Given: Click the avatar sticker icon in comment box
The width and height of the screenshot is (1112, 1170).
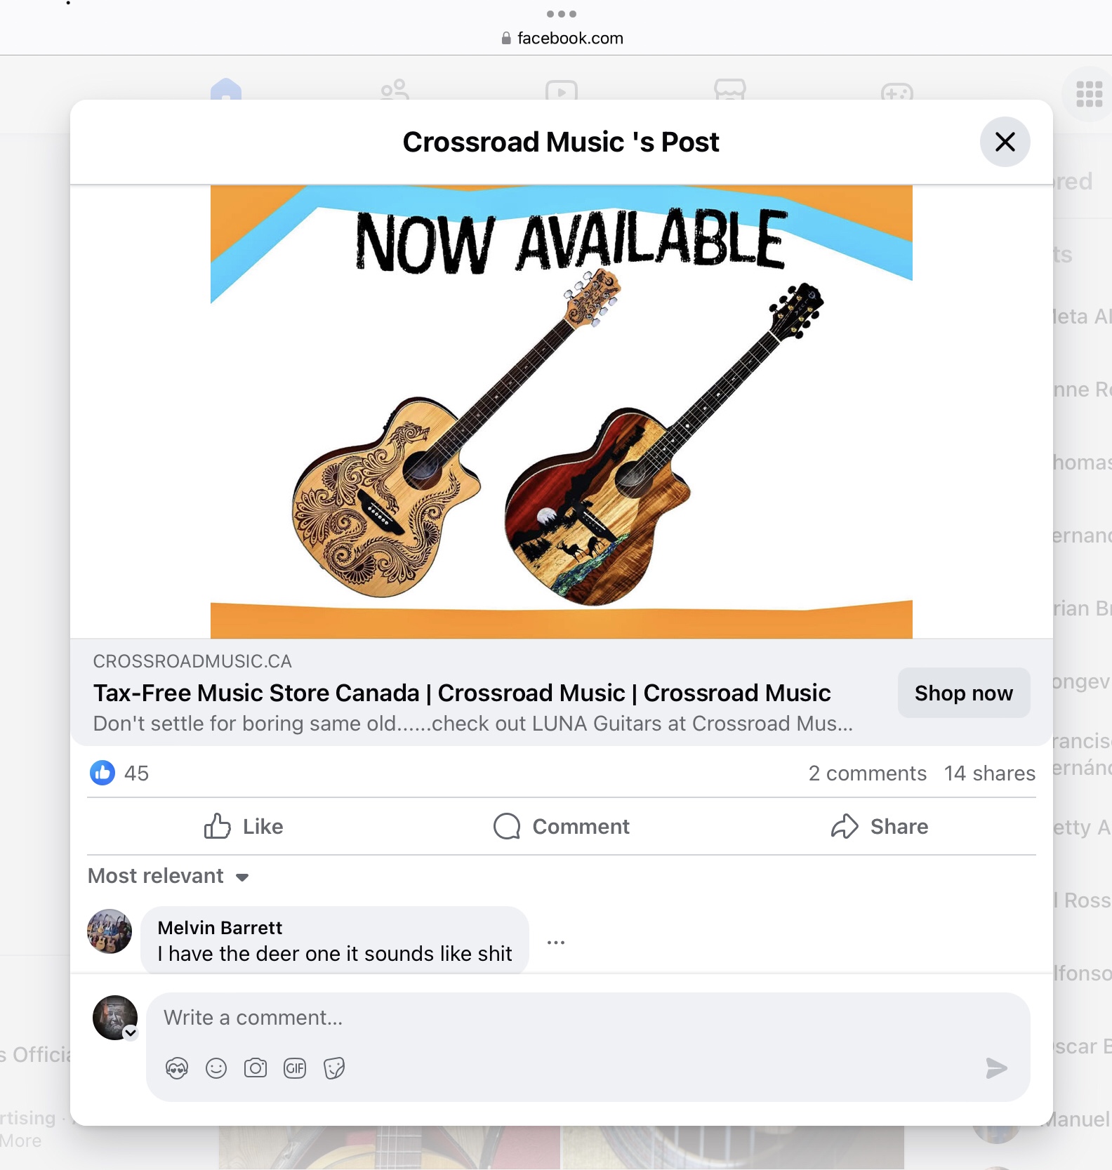Looking at the screenshot, I should (177, 1068).
